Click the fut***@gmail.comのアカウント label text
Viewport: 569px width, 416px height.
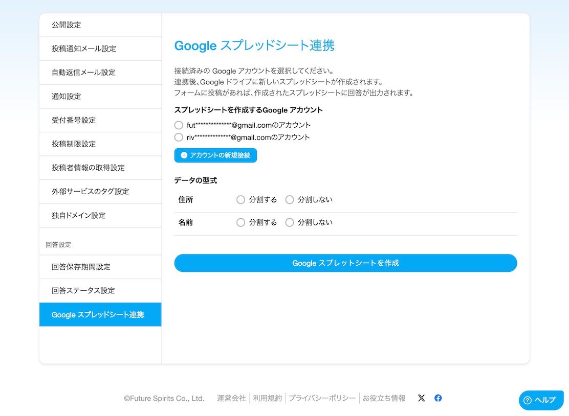[x=249, y=125]
